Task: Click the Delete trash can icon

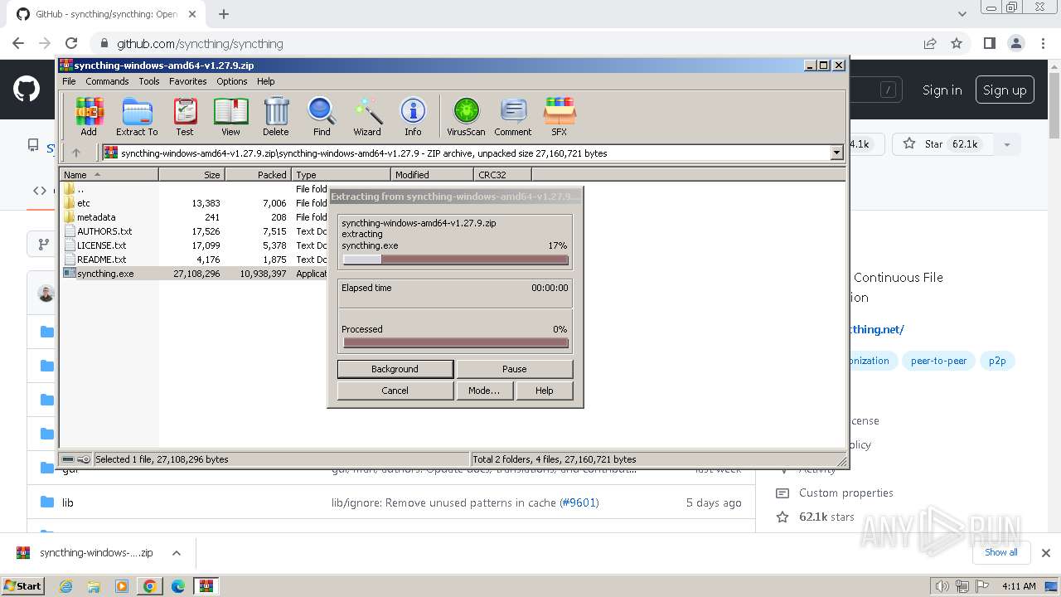Action: click(276, 116)
